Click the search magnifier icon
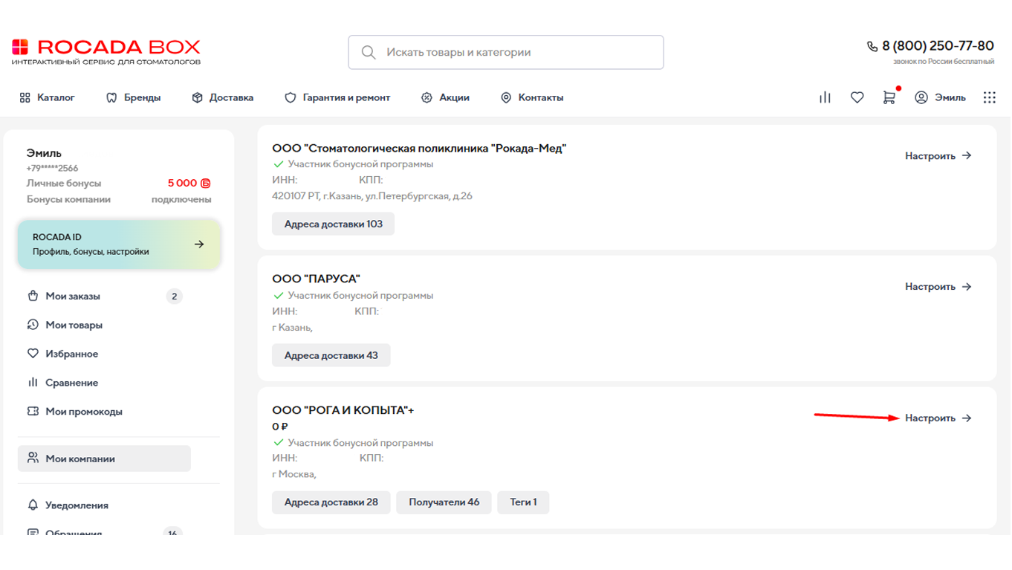Image resolution: width=1012 pixels, height=570 pixels. (x=368, y=53)
